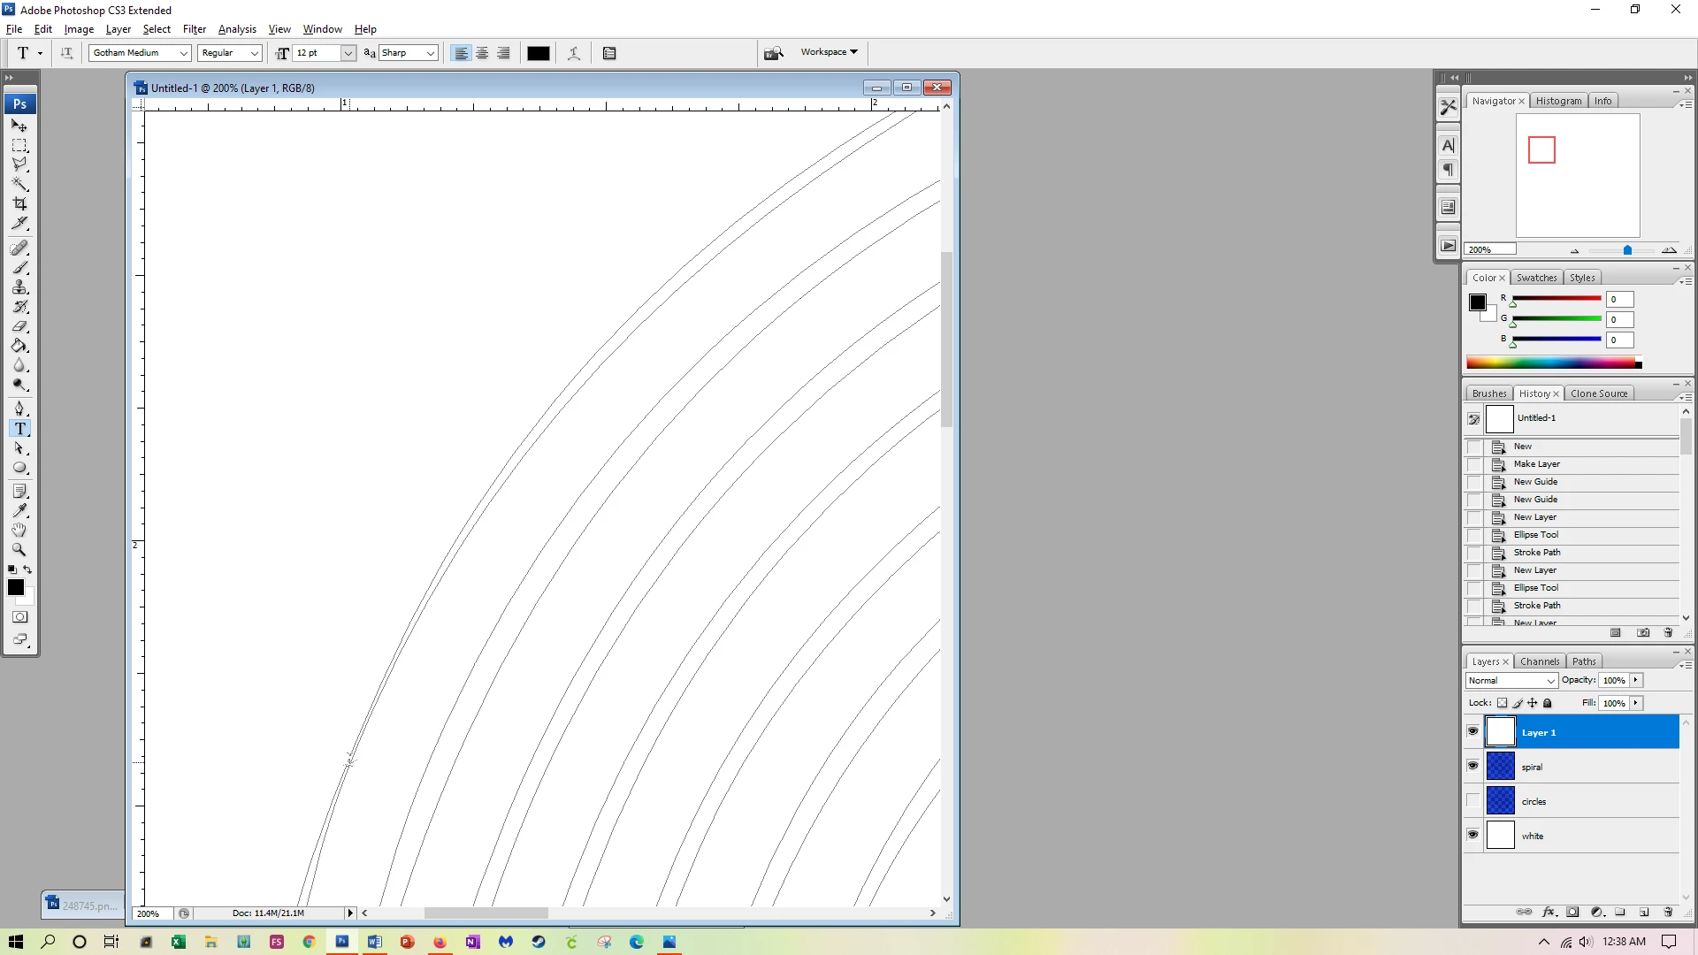1698x955 pixels.
Task: Select the Hand tool
Action: (x=19, y=530)
